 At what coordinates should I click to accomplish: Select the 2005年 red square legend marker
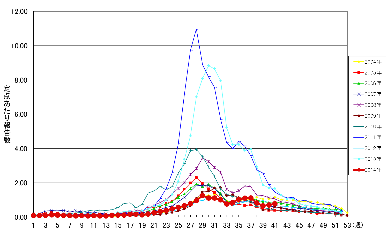pos(359,73)
